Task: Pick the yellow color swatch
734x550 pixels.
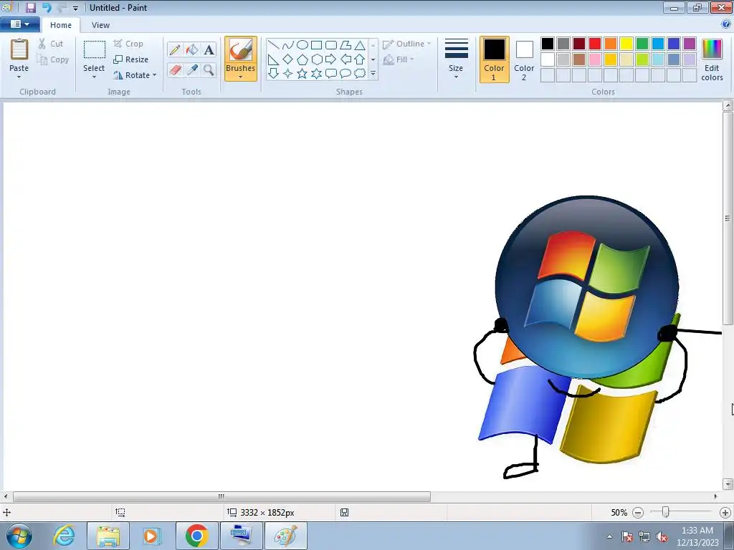Action: click(626, 44)
